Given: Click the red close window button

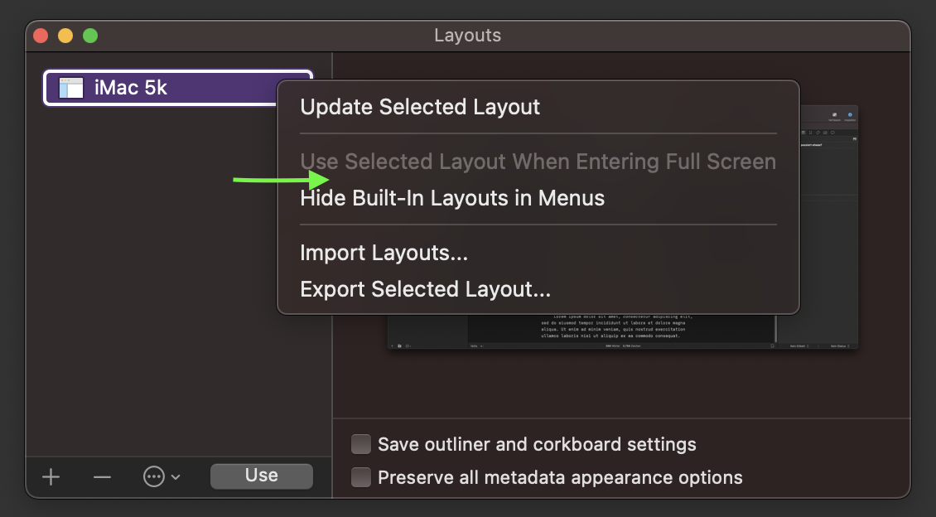Looking at the screenshot, I should pos(41,36).
